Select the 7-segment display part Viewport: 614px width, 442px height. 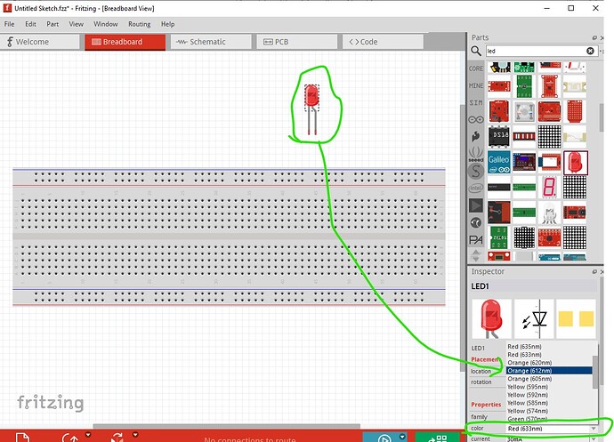[549, 187]
